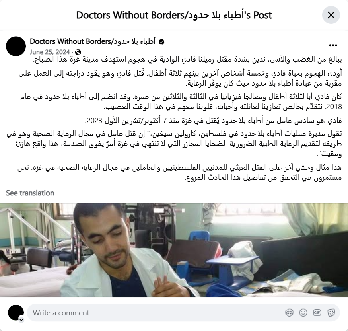Image resolution: width=348 pixels, height=331 pixels.
Task: Open the emoji picker in comment box
Action: [303, 313]
